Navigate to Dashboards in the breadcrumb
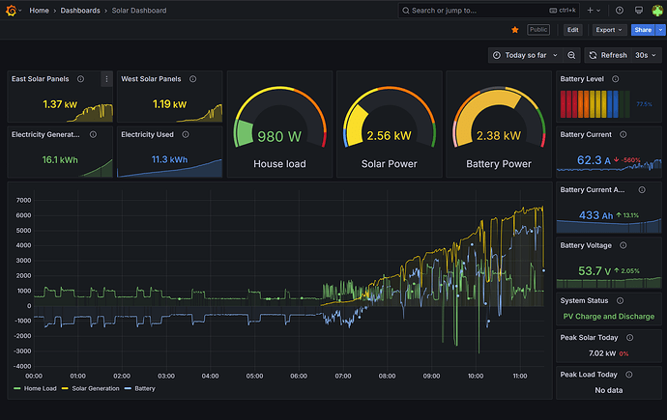This screenshot has width=667, height=420. point(80,10)
